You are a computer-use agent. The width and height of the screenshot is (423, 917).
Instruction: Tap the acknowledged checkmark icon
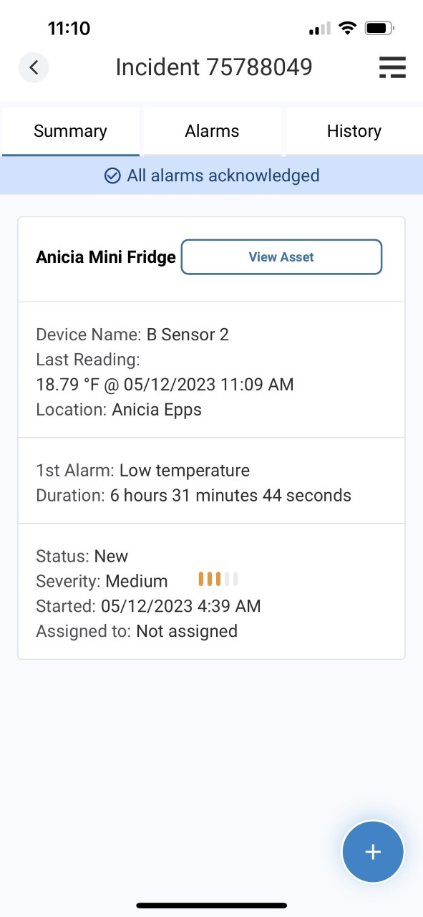point(112,176)
